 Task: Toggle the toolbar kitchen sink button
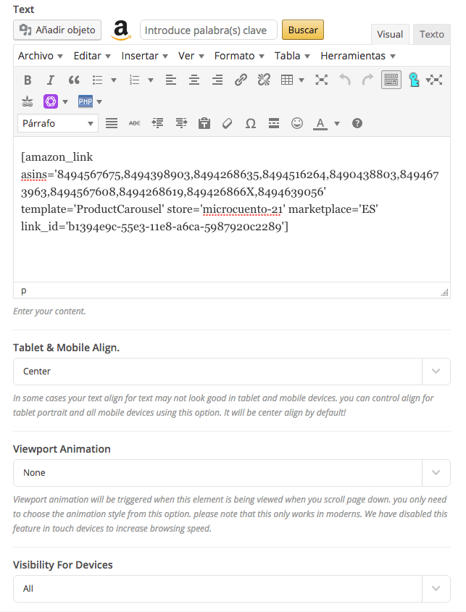391,80
